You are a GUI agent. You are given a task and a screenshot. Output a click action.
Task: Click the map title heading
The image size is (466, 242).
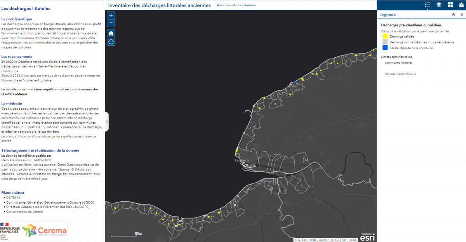coord(159,5)
